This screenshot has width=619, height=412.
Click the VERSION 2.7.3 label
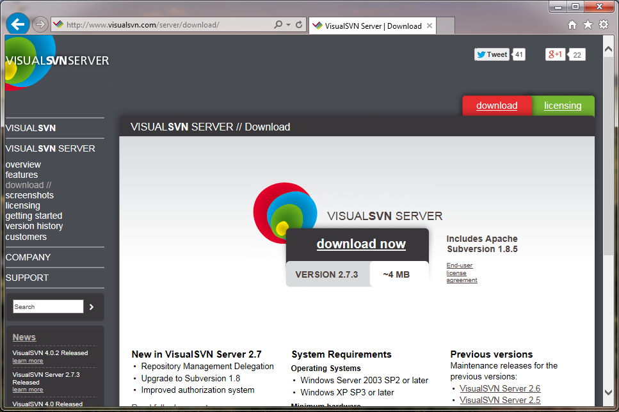327,274
